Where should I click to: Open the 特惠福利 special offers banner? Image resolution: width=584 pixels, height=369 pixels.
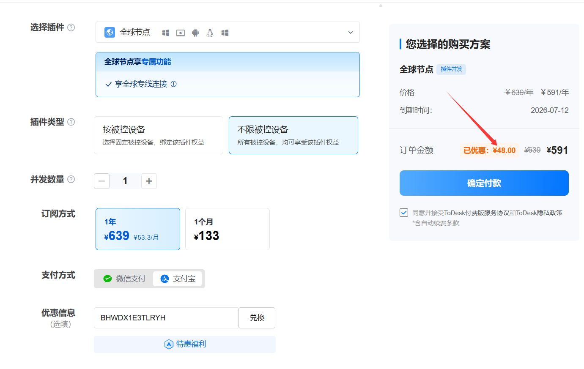[x=185, y=344]
